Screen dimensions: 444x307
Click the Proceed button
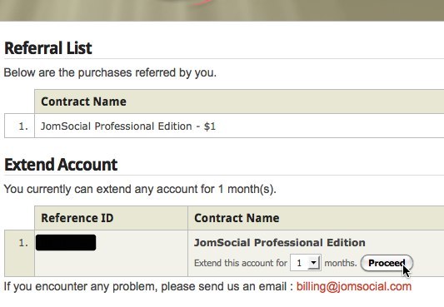click(387, 263)
